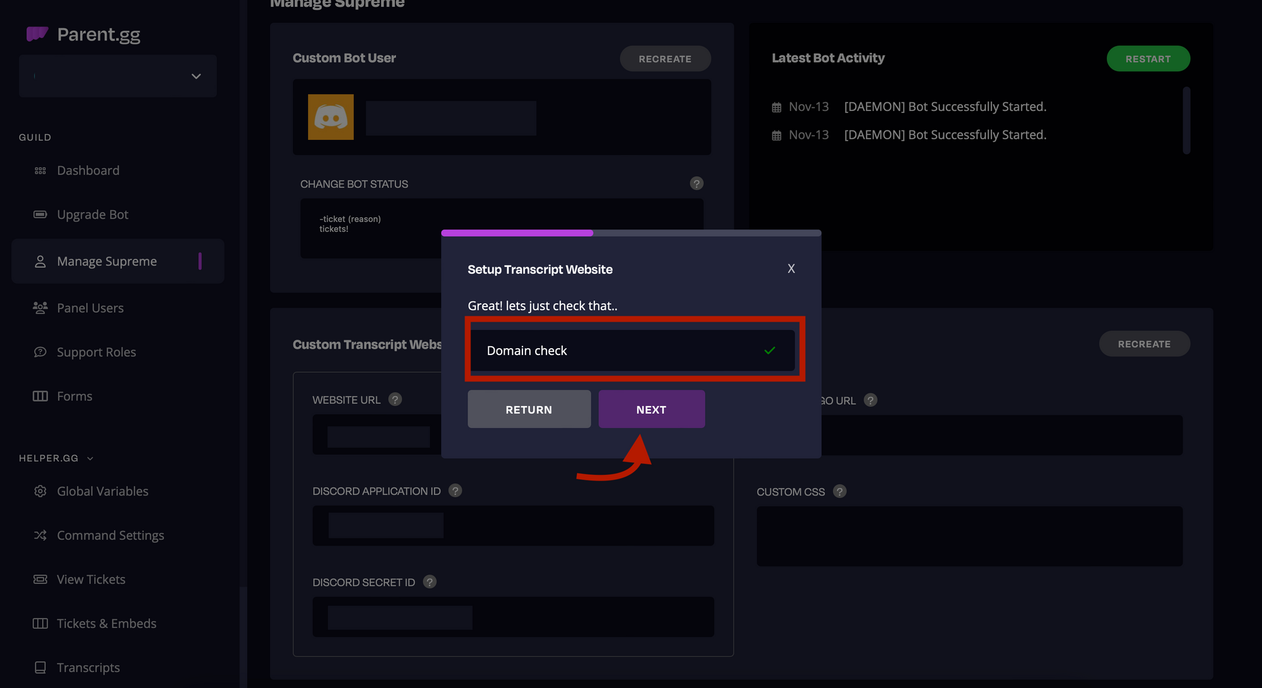
Task: Restart the bot with the green button
Action: [1148, 59]
